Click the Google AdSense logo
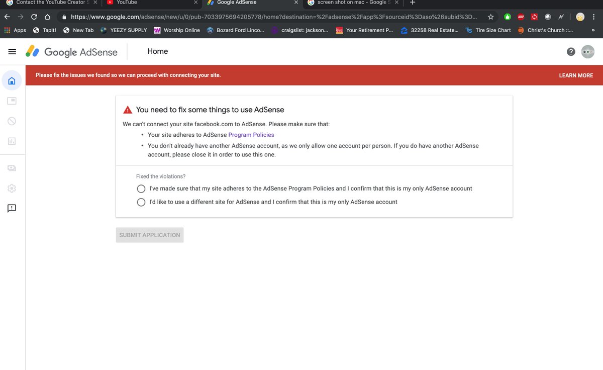Viewport: 603px width, 370px height. [x=71, y=52]
